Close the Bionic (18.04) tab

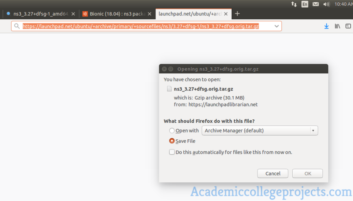[x=150, y=14]
